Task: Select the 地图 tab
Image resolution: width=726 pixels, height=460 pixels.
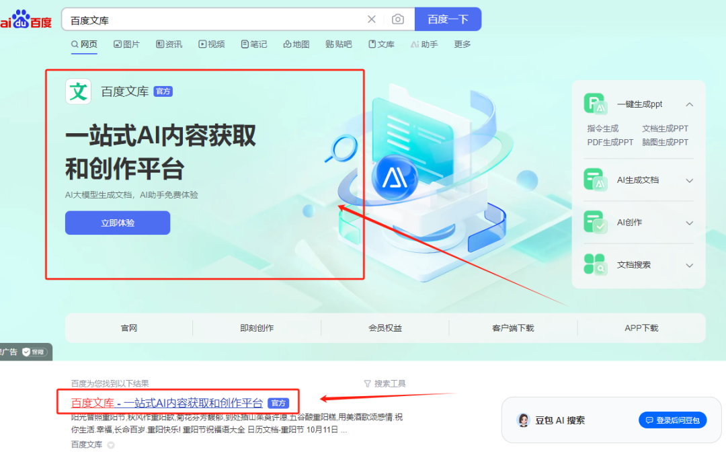Action: pyautogui.click(x=296, y=44)
